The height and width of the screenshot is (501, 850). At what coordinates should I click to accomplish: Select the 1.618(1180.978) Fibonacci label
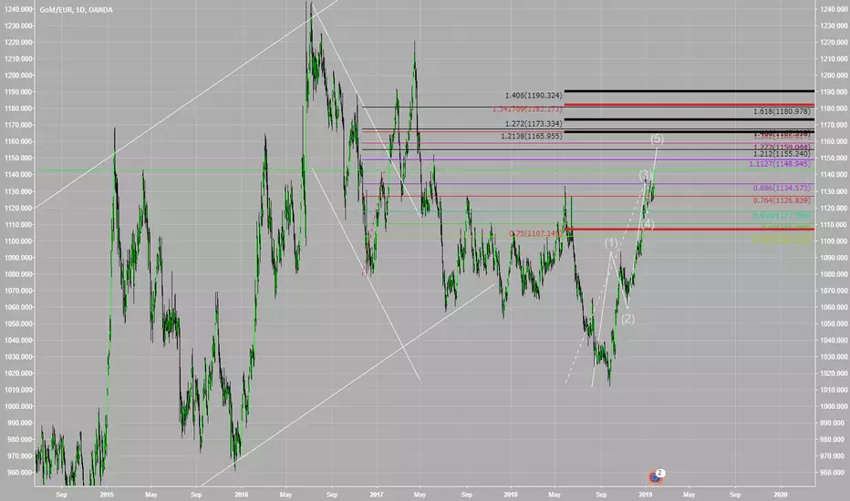coord(782,111)
